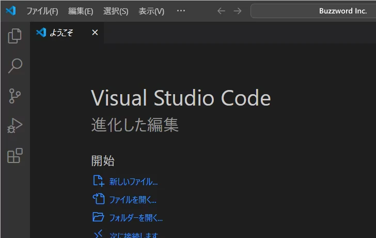Open the 表示(V) menu
The width and height of the screenshot is (376, 238).
click(x=151, y=11)
